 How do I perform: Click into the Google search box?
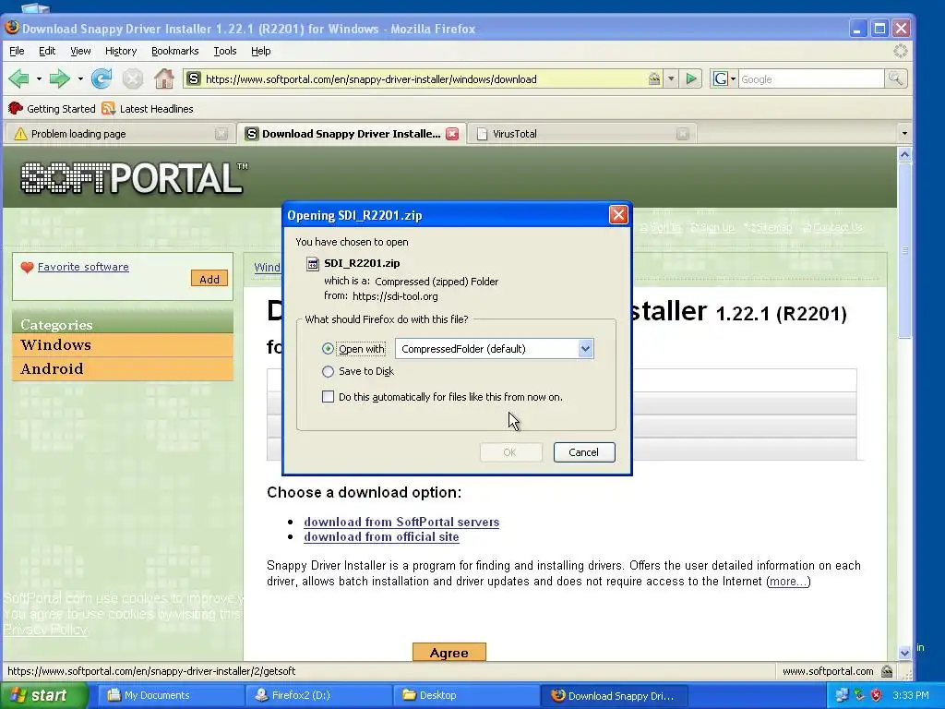810,79
